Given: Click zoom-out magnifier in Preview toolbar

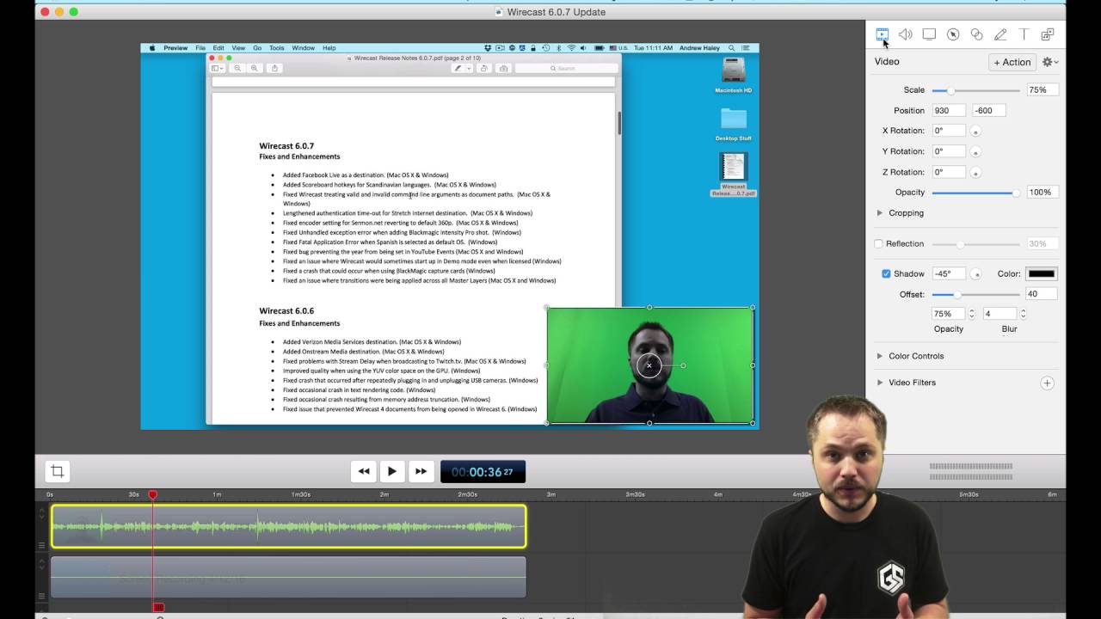Looking at the screenshot, I should point(237,68).
